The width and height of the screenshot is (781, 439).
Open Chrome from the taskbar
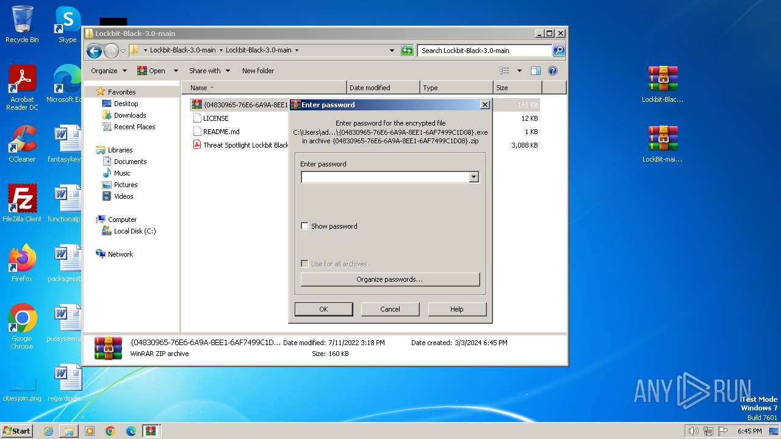coord(110,431)
